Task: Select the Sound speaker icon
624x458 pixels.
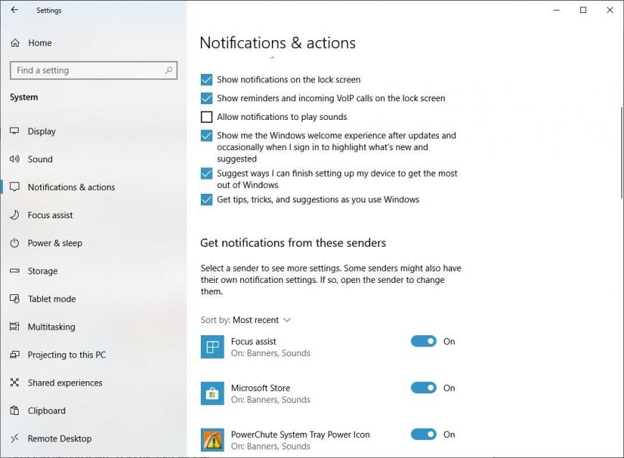Action: point(15,159)
